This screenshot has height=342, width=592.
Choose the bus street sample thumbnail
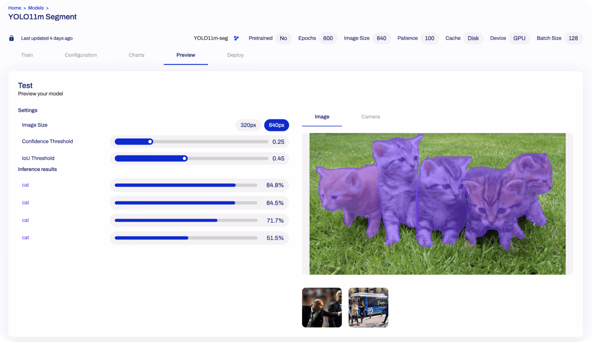click(368, 307)
